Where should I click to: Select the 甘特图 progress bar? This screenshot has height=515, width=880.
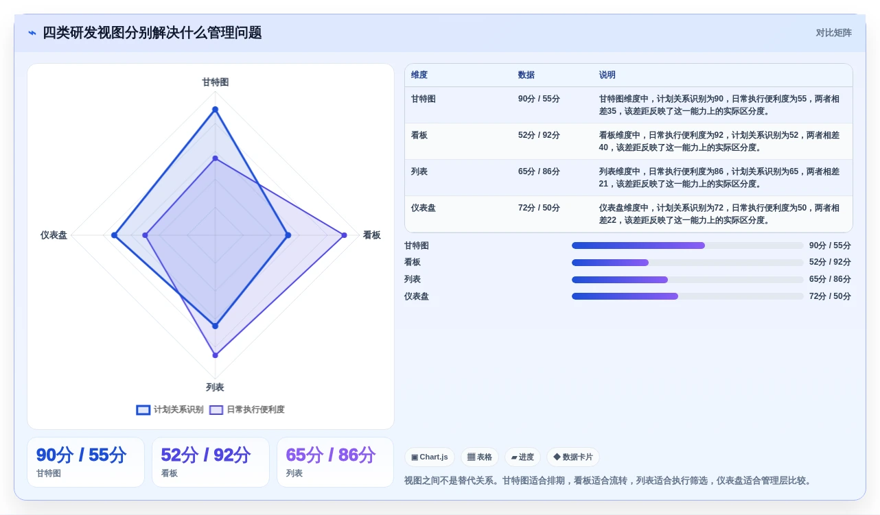(687, 245)
